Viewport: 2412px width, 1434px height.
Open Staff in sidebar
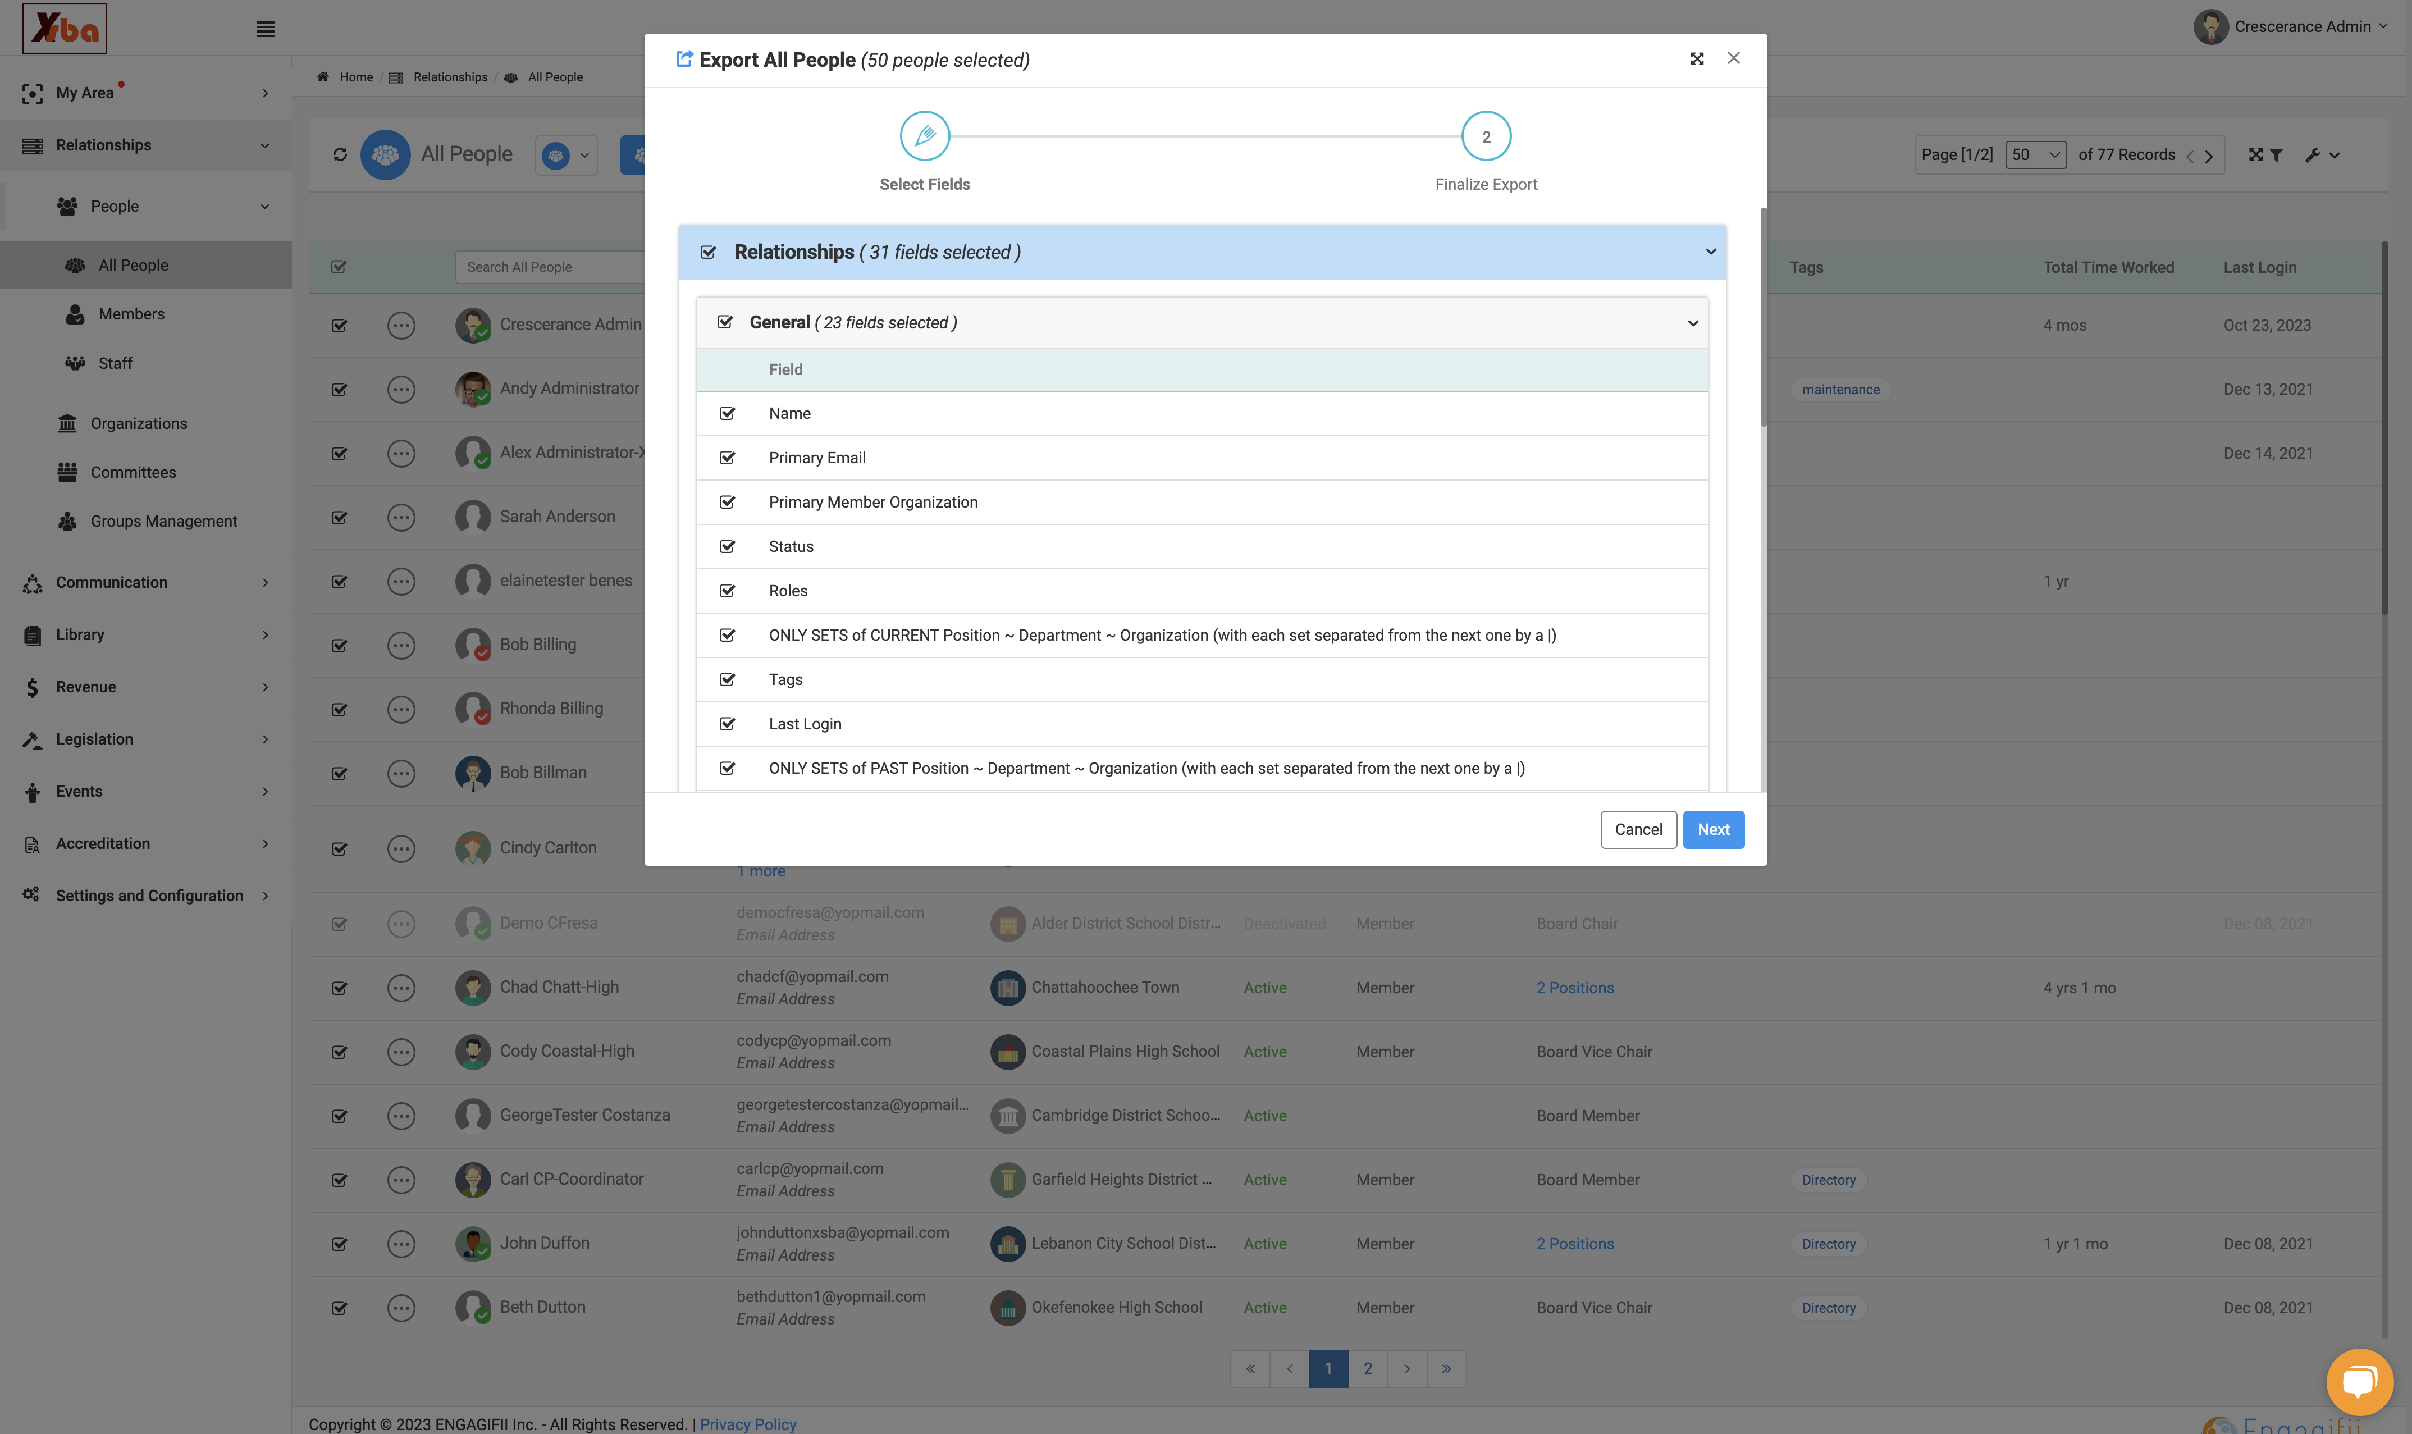coord(115,363)
